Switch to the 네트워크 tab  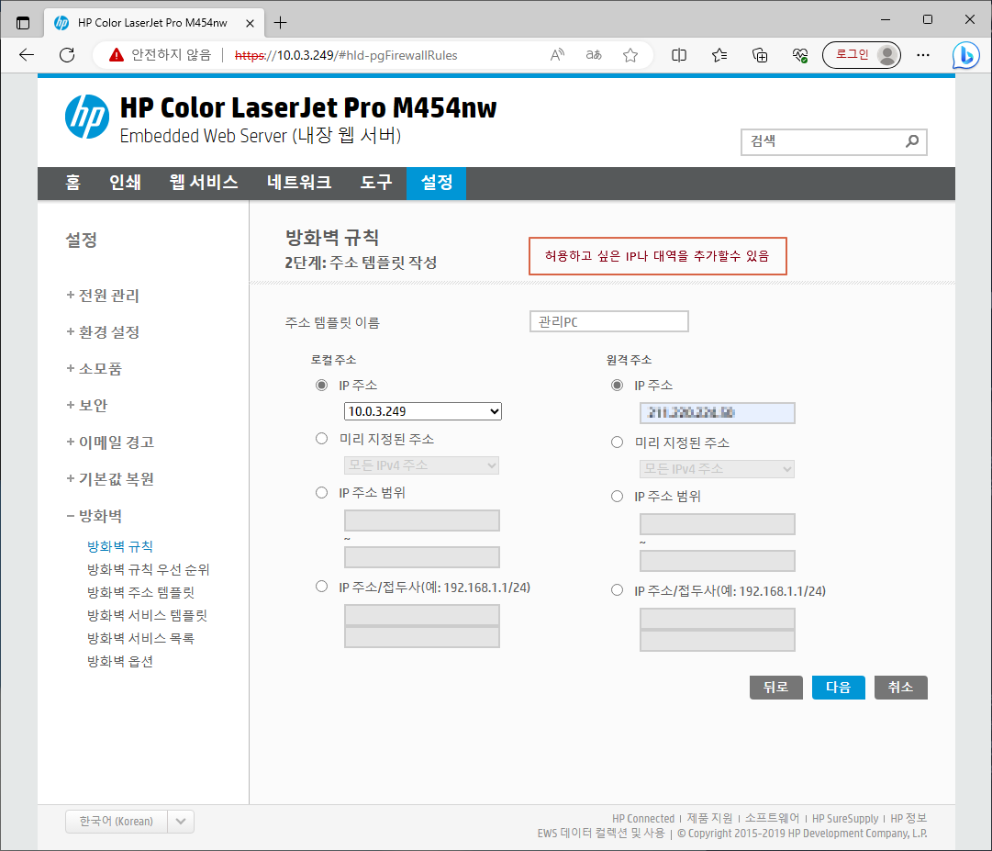click(298, 183)
